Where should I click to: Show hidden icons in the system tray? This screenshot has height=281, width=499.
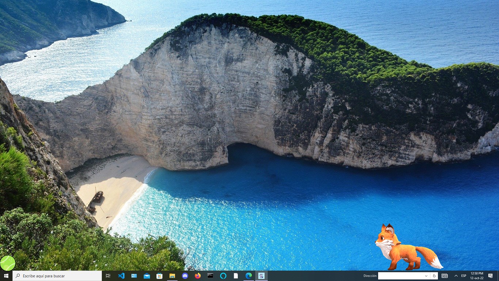point(456,276)
